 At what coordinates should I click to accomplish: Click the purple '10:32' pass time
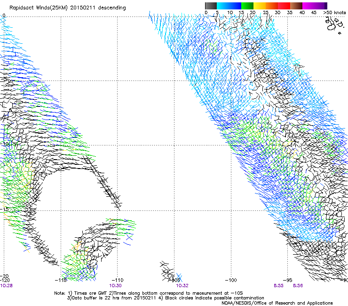point(182,286)
